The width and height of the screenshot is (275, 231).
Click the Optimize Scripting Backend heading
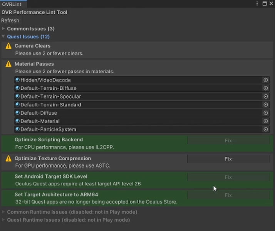click(x=49, y=140)
